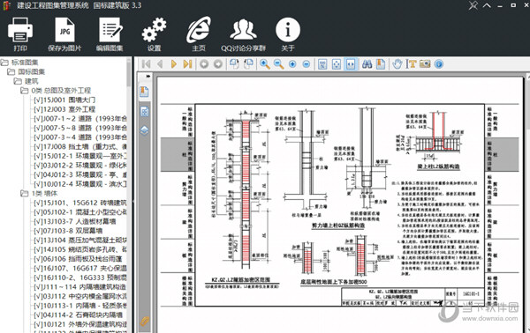Open 05J102-1 混凝土小型空心 atlas
The height and width of the screenshot is (333, 530).
point(80,212)
